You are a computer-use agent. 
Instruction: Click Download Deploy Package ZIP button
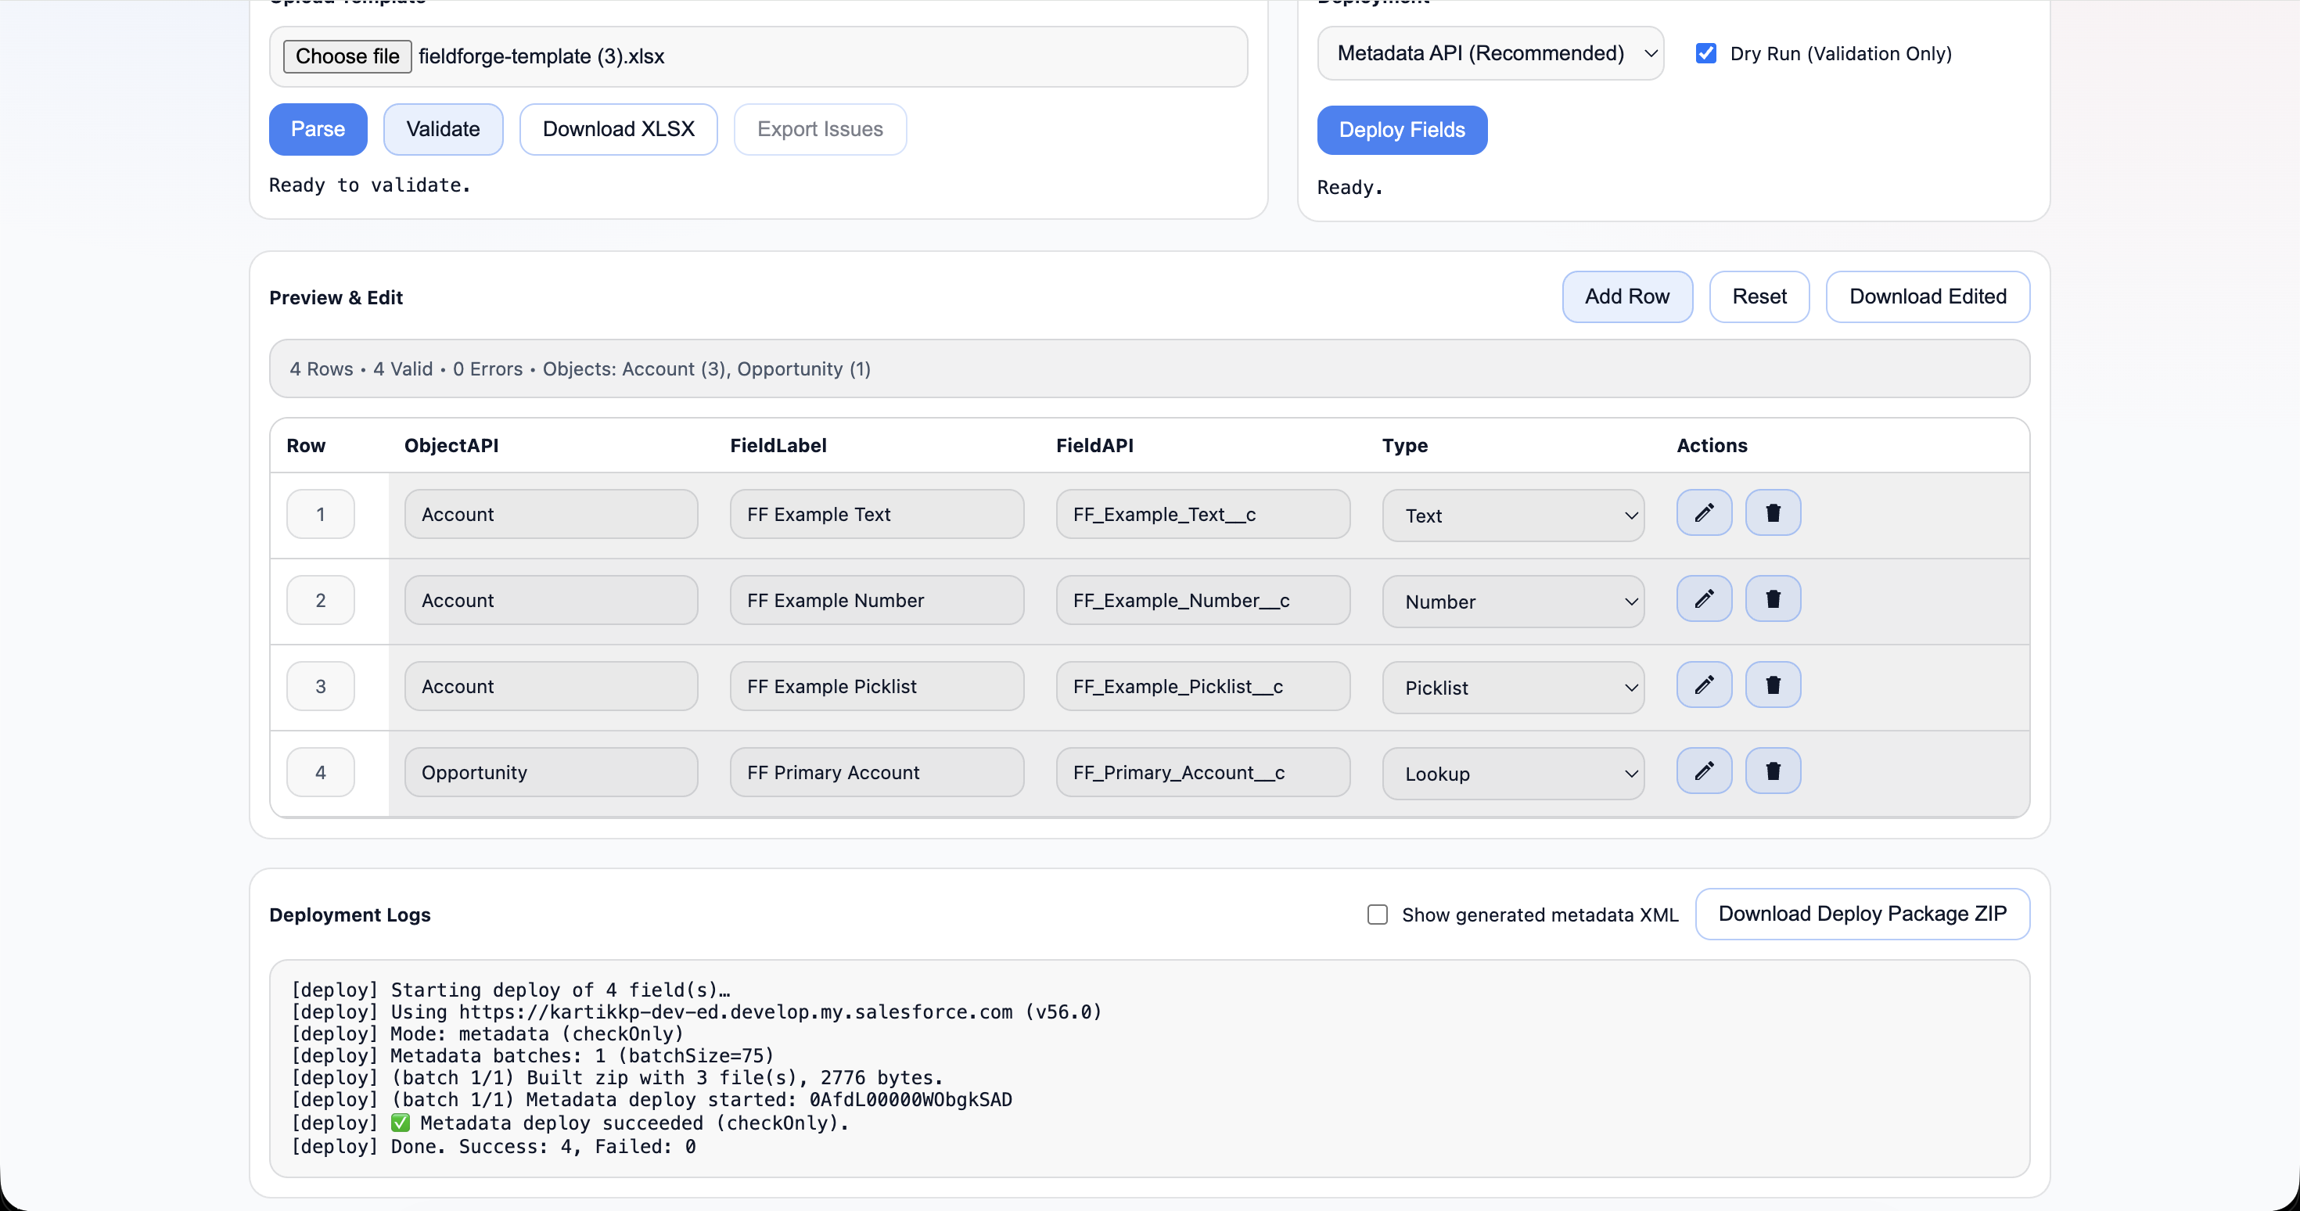coord(1863,914)
